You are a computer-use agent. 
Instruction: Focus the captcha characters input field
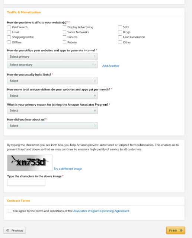[x=26, y=183]
